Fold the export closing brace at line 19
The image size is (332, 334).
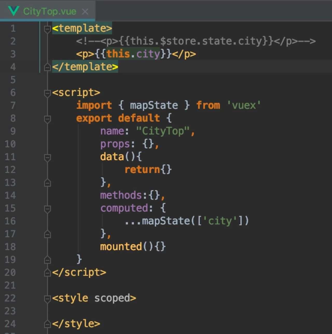point(47,260)
